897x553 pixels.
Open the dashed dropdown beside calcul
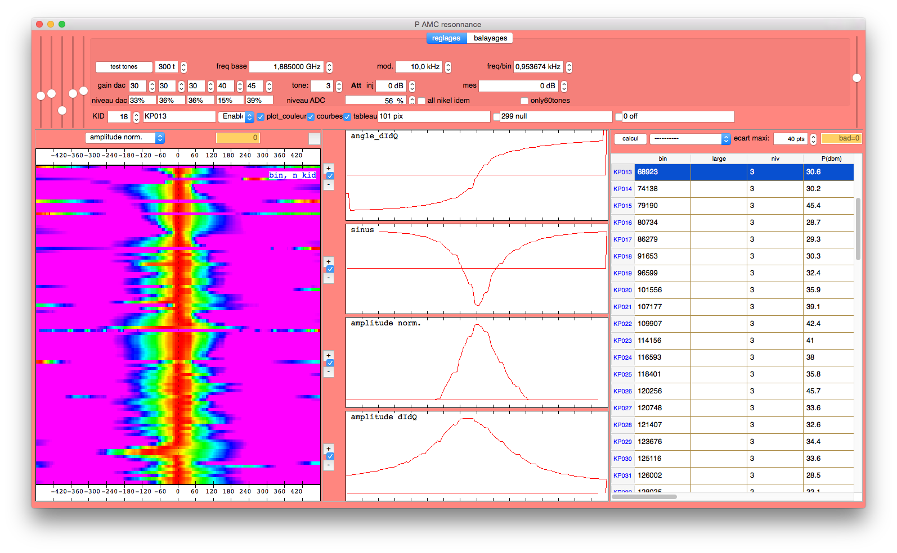(689, 139)
